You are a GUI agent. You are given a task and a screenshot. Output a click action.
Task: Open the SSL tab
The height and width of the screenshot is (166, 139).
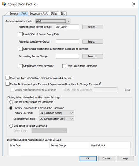(x=63, y=14)
